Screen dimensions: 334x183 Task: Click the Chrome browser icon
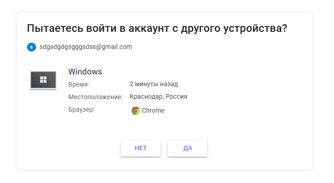tap(136, 111)
